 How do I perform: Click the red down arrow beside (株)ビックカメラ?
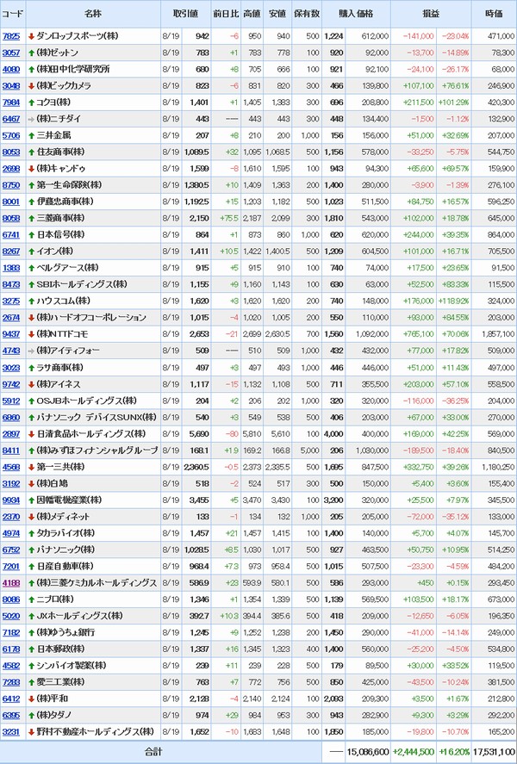[x=32, y=86]
